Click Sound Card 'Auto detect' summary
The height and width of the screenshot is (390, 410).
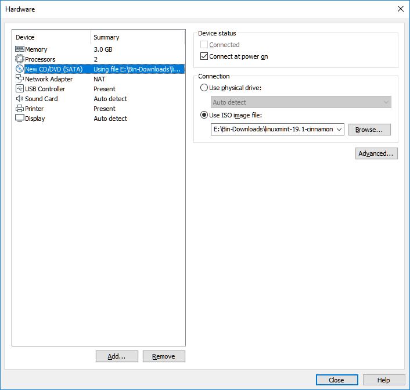coord(110,99)
